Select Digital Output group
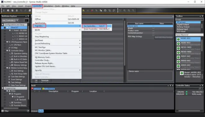205x117 pixels. (188, 24)
